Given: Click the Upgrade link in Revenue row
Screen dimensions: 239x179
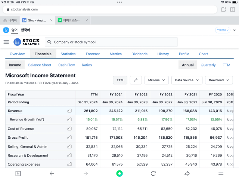Looking at the screenshot, I should (x=230, y=111).
